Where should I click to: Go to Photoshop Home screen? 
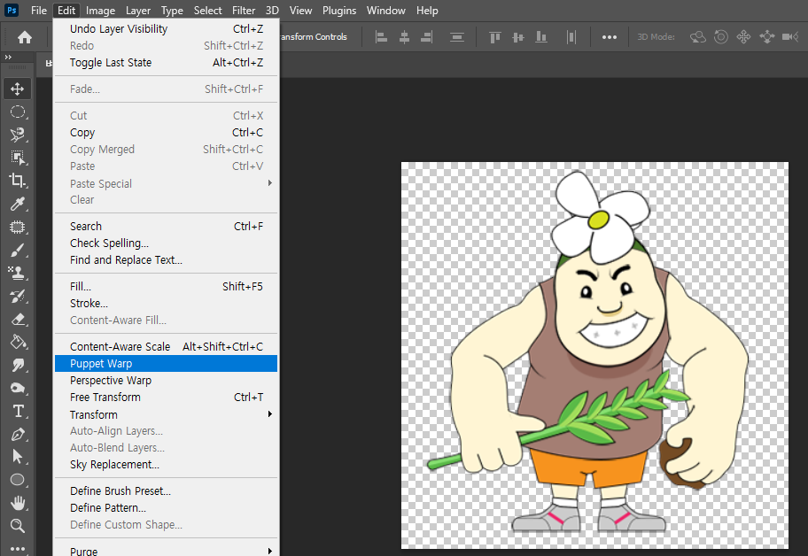[x=24, y=37]
